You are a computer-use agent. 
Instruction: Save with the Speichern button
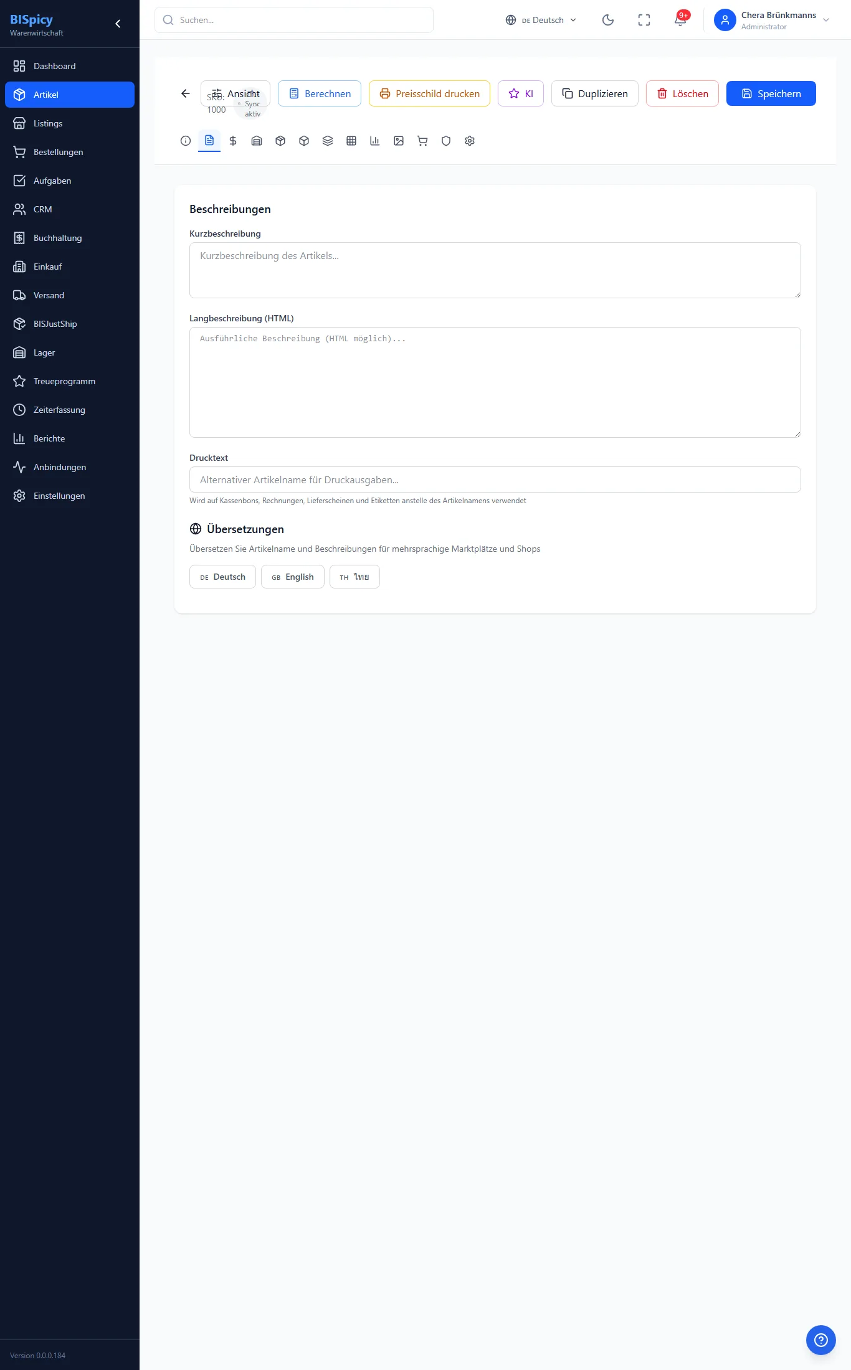coord(771,93)
